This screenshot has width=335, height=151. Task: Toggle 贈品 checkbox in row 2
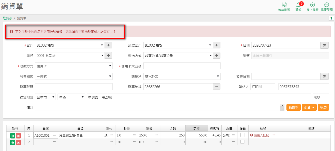click(242, 142)
